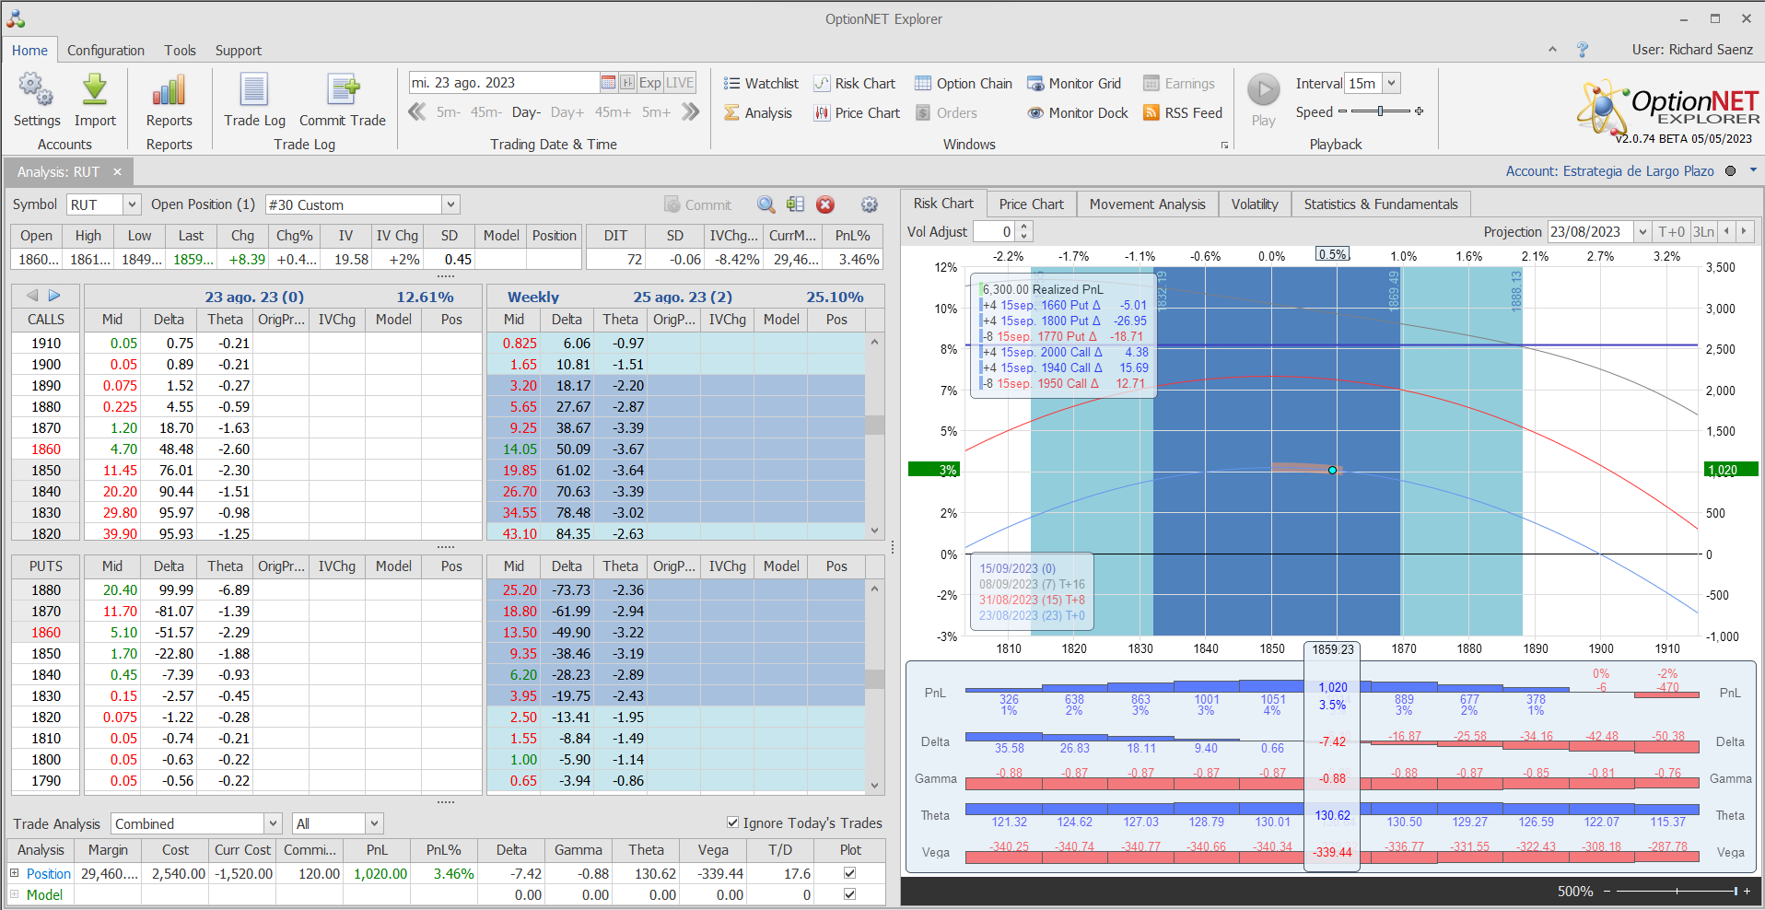
Task: Open the Watchlist window
Action: (x=761, y=83)
